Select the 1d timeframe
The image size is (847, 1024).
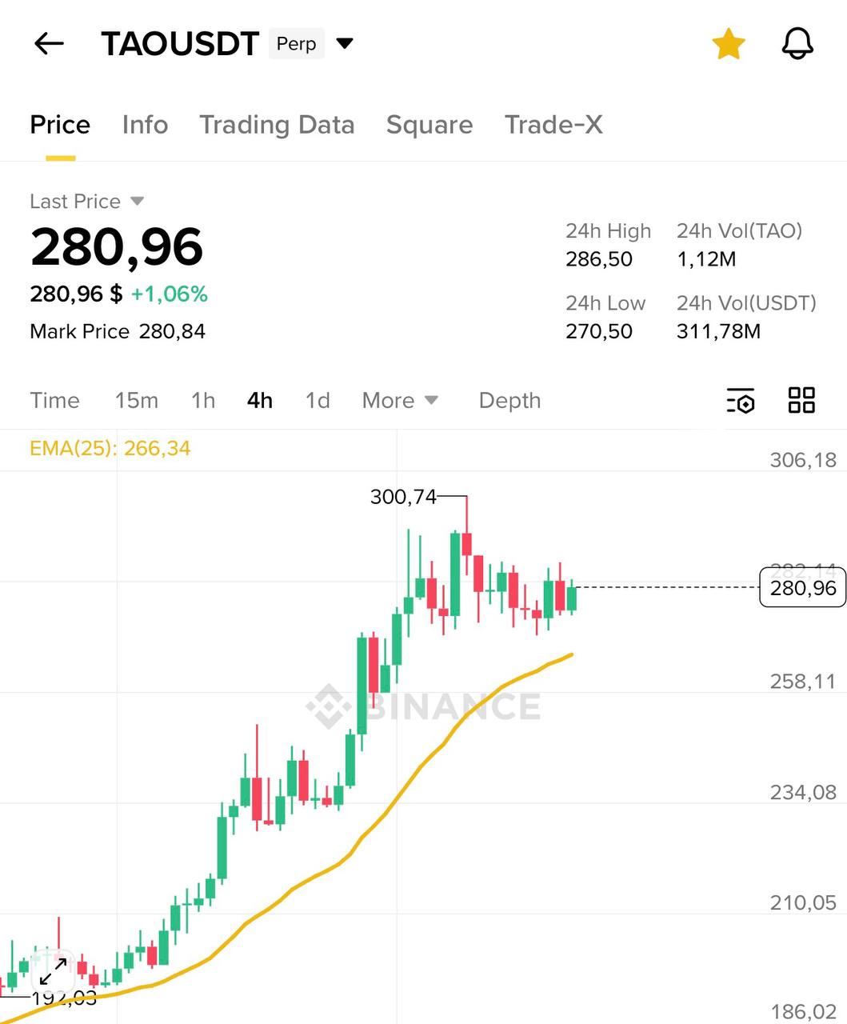click(318, 400)
